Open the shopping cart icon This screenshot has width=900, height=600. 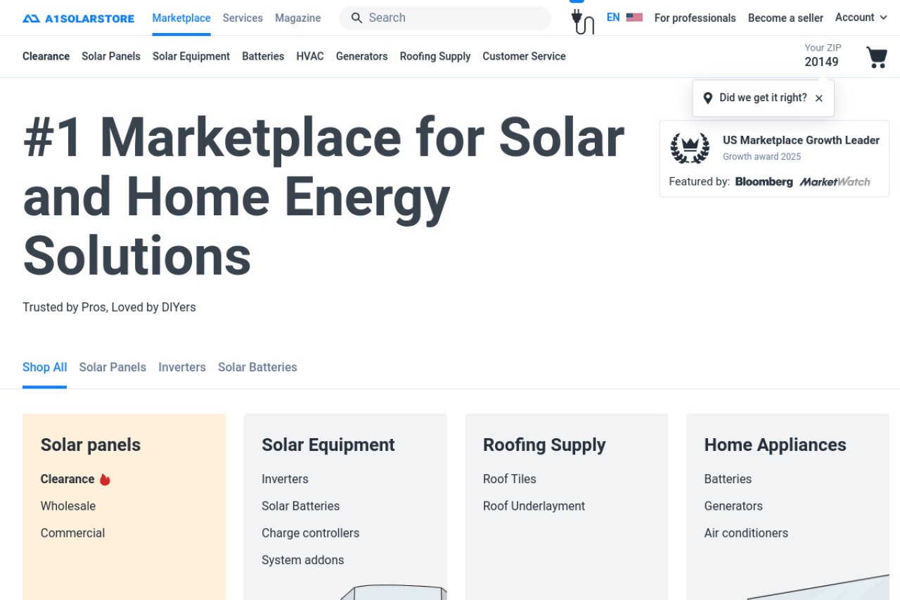876,57
